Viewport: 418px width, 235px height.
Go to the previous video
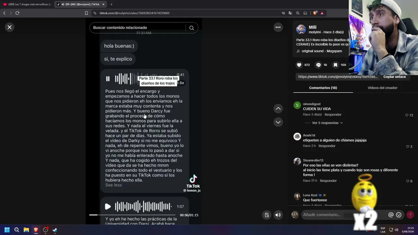(x=278, y=108)
